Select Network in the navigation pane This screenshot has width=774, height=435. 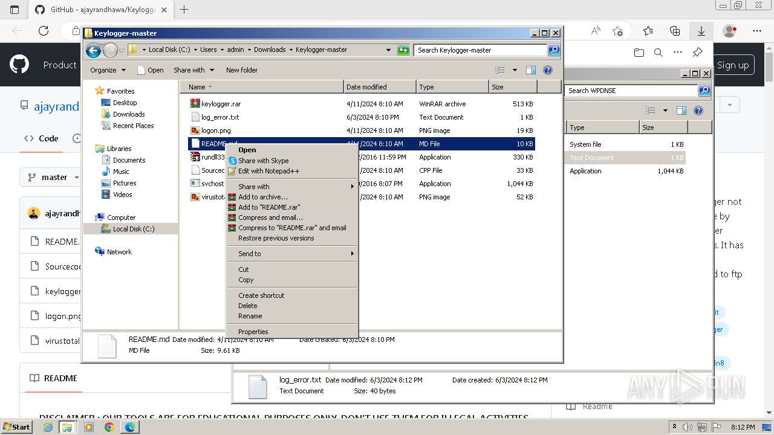coord(119,252)
